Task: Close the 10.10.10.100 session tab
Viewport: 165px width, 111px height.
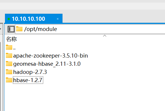Action: pos(58,19)
